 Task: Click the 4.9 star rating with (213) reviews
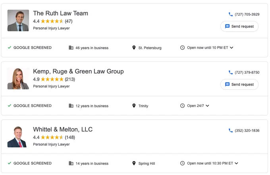tap(54, 79)
